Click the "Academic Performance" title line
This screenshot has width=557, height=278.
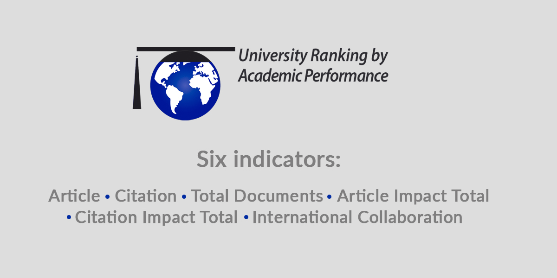click(313, 76)
